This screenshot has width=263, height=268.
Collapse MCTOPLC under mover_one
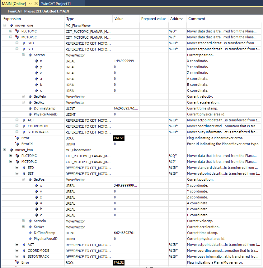[x=11, y=37]
